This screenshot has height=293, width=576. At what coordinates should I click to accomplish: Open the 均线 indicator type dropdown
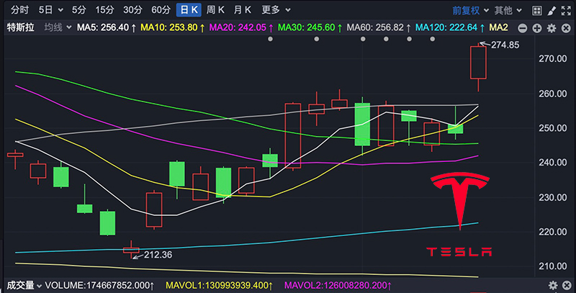click(58, 27)
